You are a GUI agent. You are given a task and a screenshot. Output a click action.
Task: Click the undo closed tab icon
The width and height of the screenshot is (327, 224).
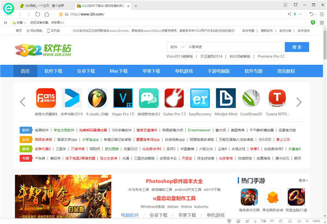click(311, 14)
